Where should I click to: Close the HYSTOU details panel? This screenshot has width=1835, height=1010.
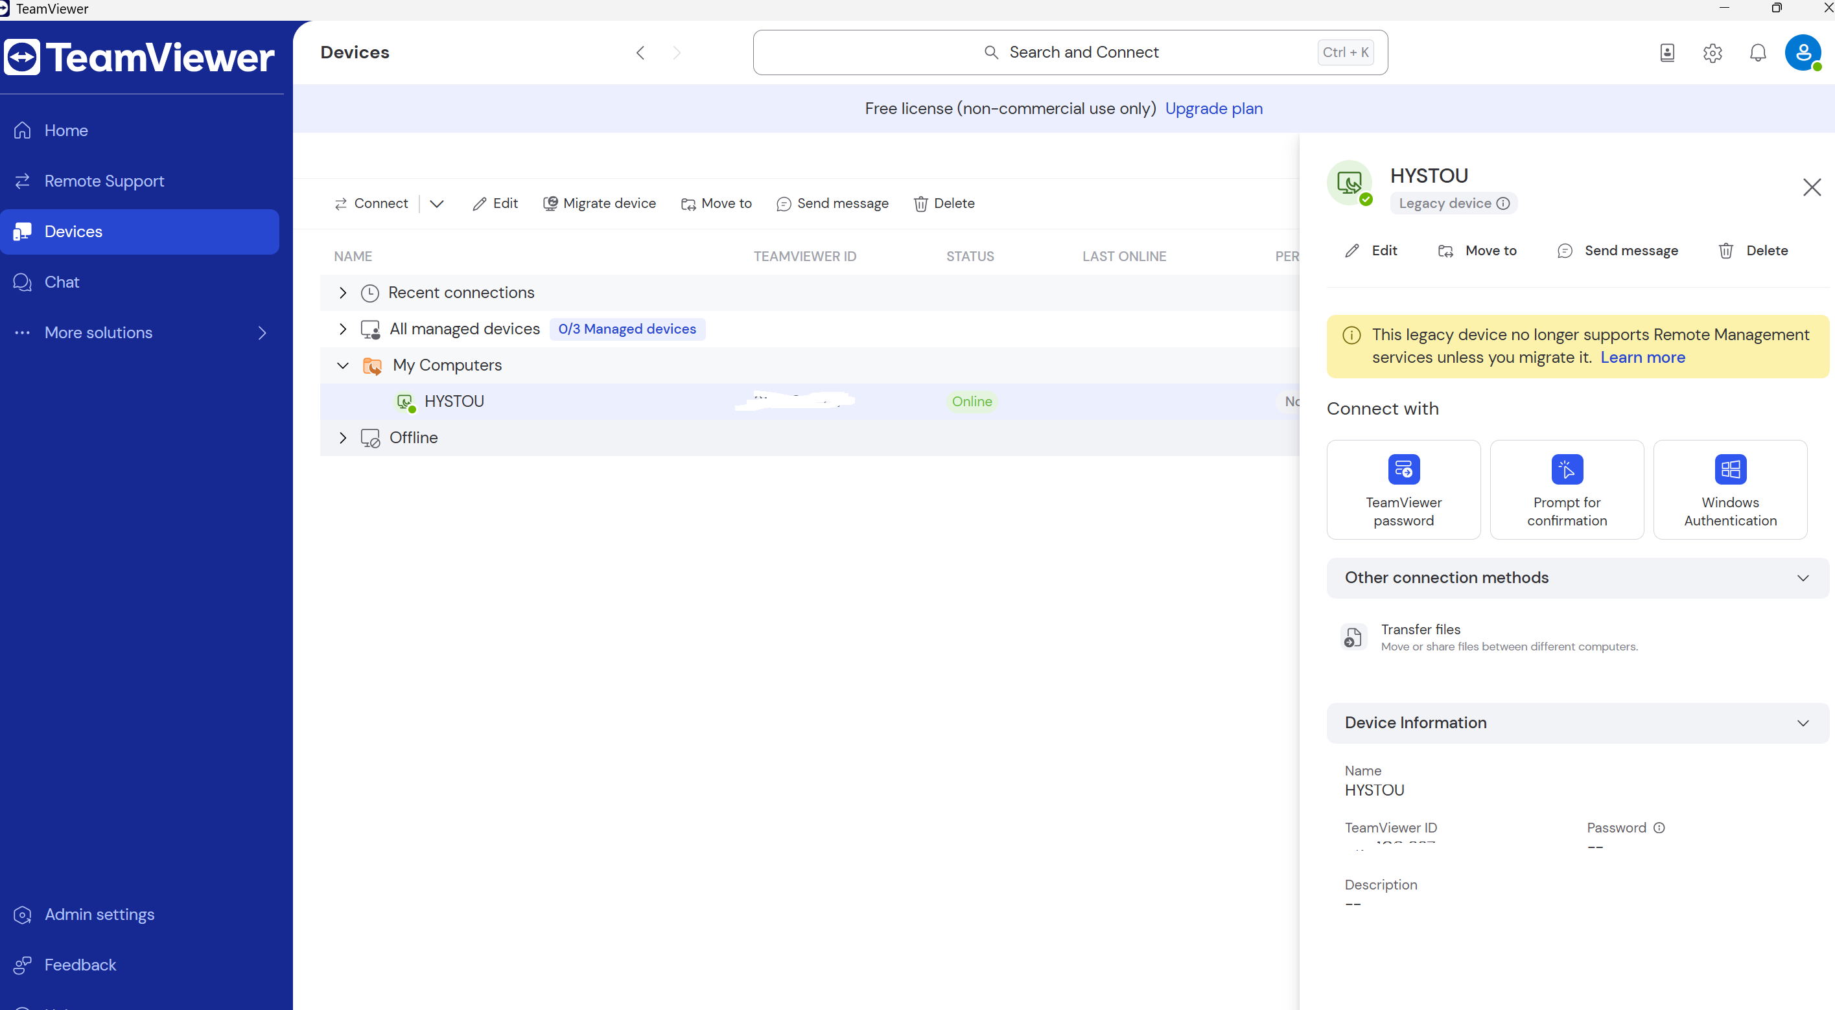tap(1812, 187)
